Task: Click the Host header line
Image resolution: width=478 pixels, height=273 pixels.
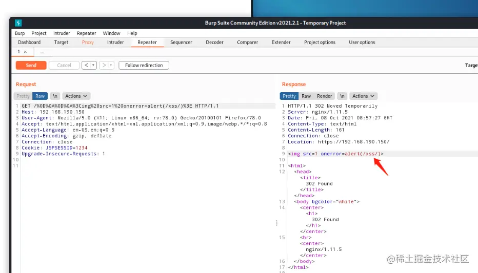Action: tap(53, 112)
